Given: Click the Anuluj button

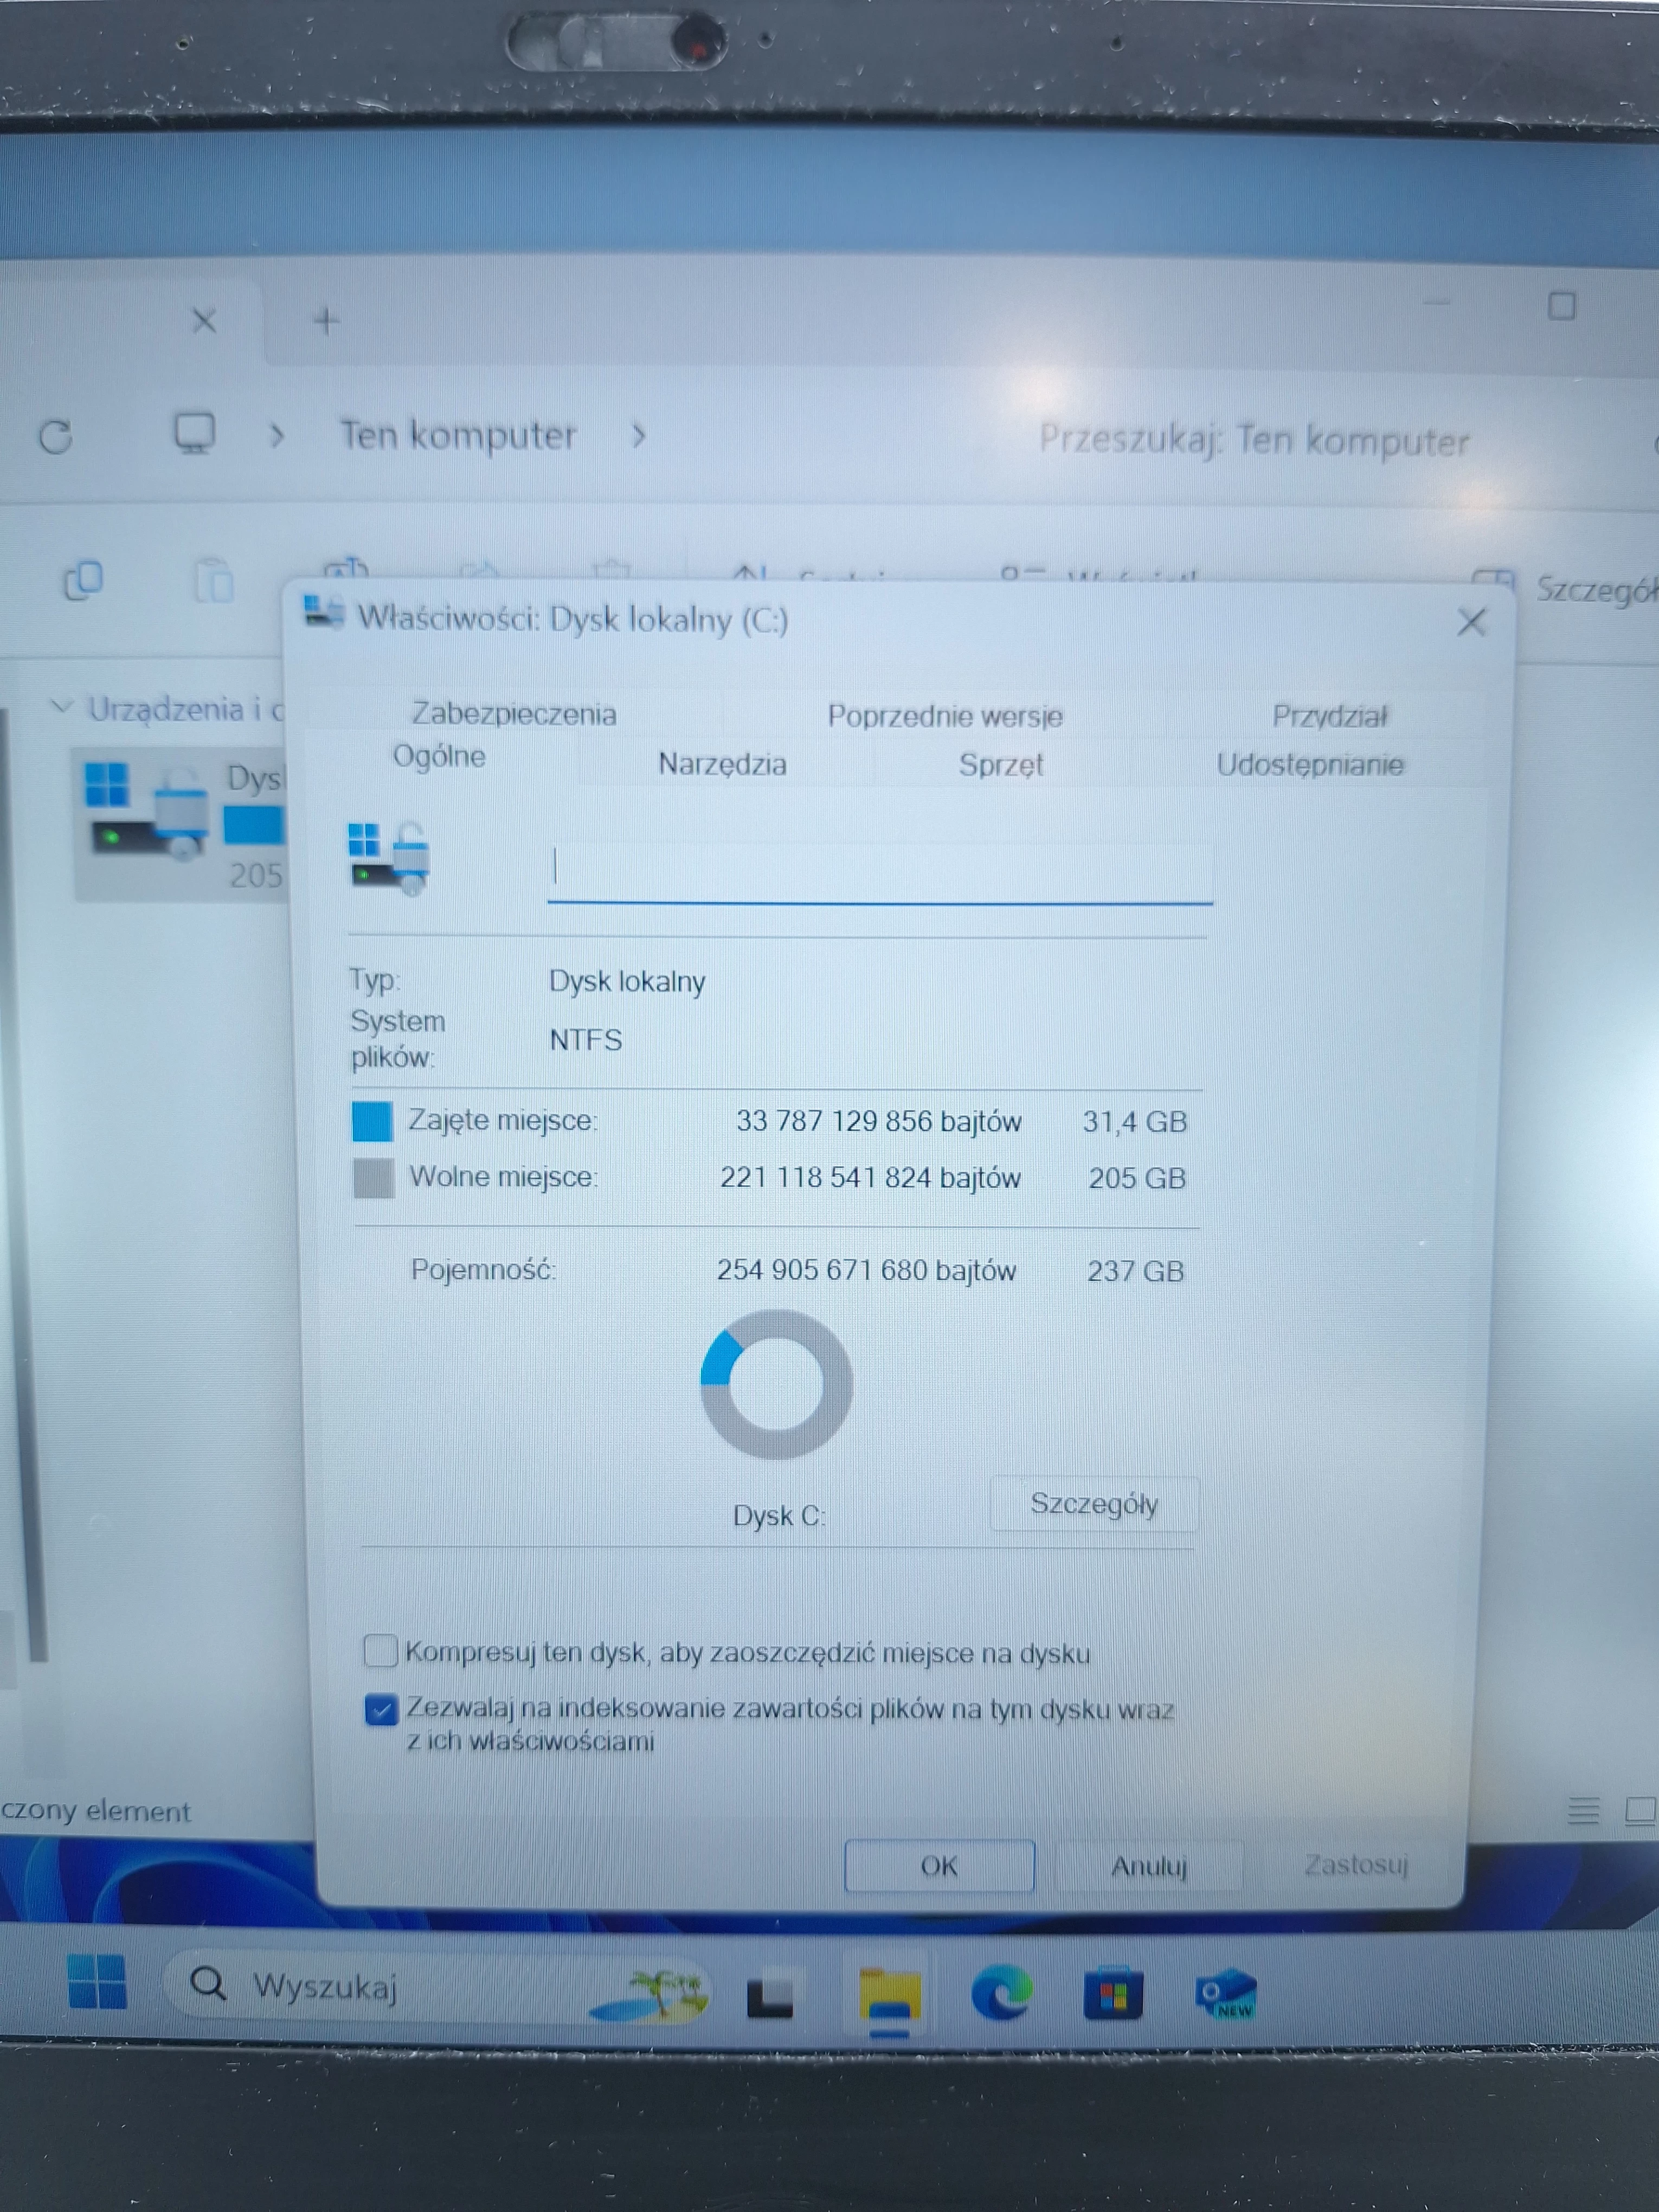Looking at the screenshot, I should click(x=1149, y=1866).
